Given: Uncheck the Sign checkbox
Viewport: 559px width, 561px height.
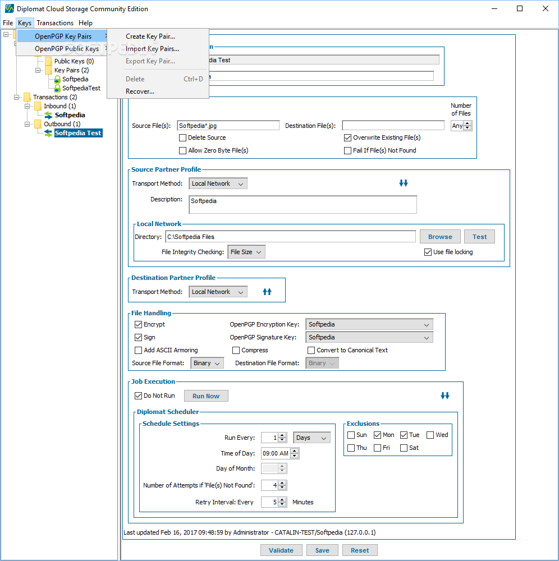Looking at the screenshot, I should (138, 337).
